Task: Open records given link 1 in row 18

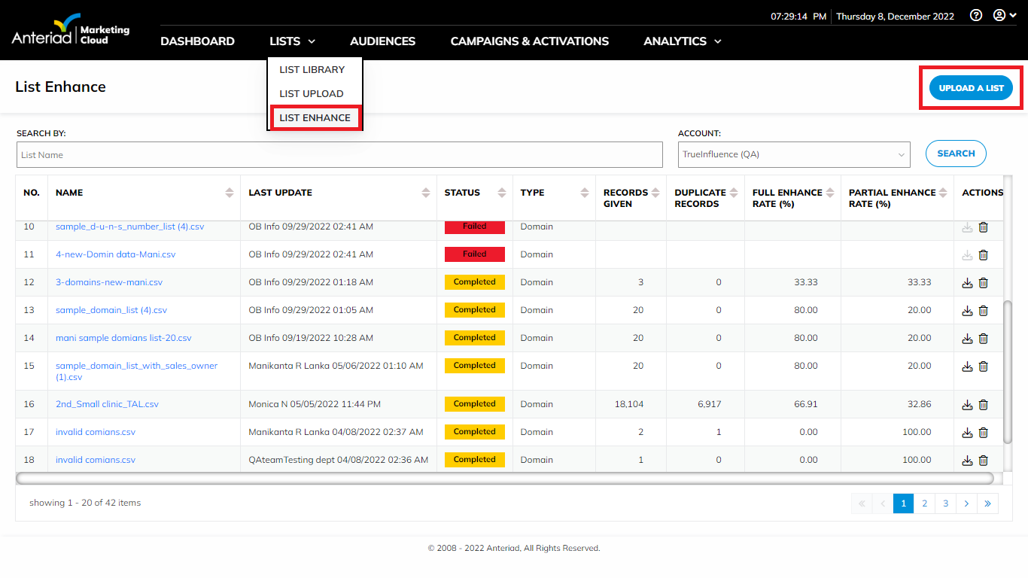Action: pos(641,460)
